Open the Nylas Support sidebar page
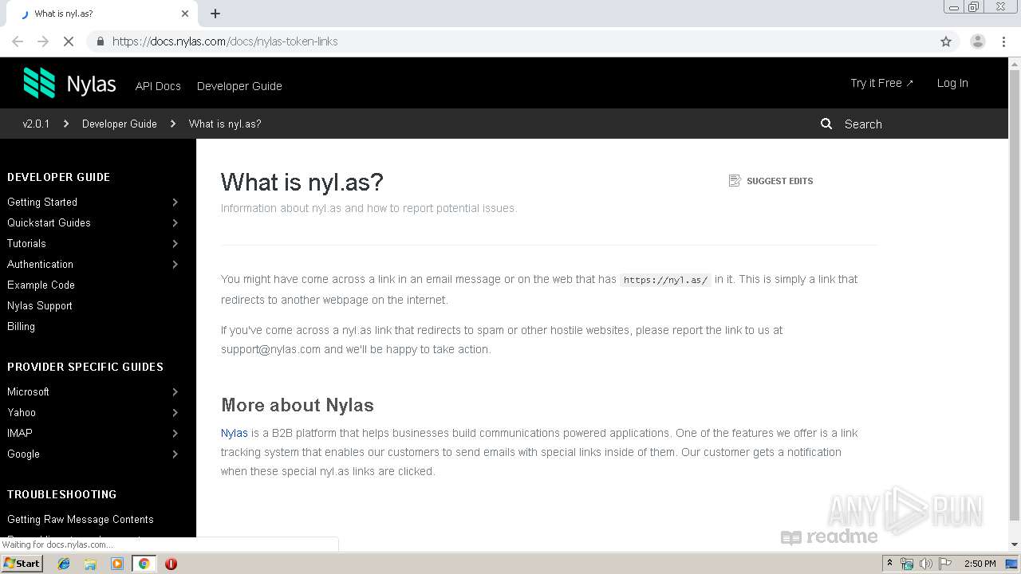1021x574 pixels. pos(40,306)
